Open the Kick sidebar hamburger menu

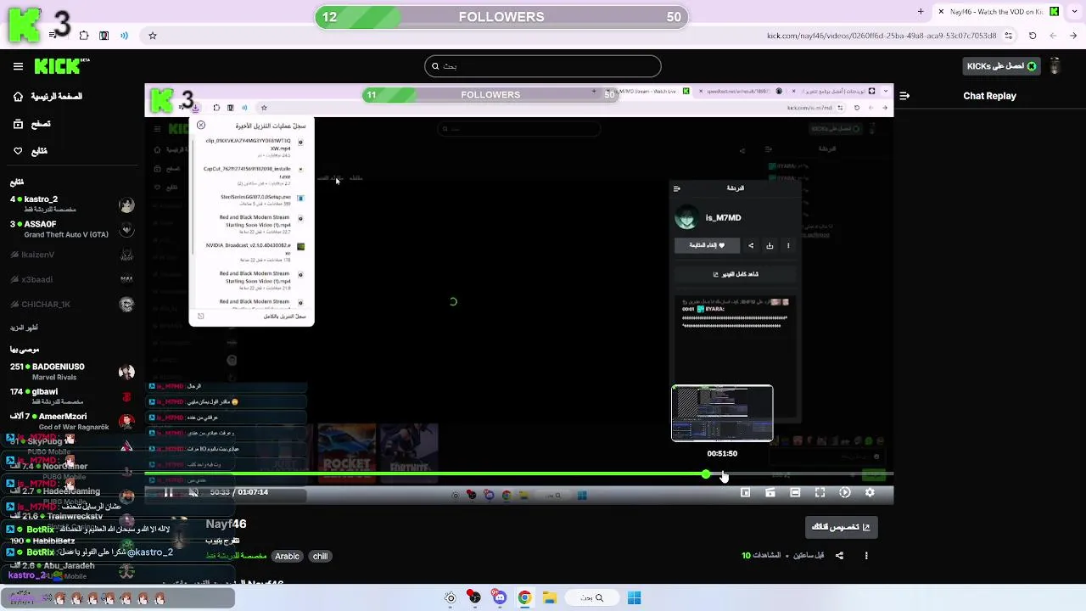(x=18, y=66)
